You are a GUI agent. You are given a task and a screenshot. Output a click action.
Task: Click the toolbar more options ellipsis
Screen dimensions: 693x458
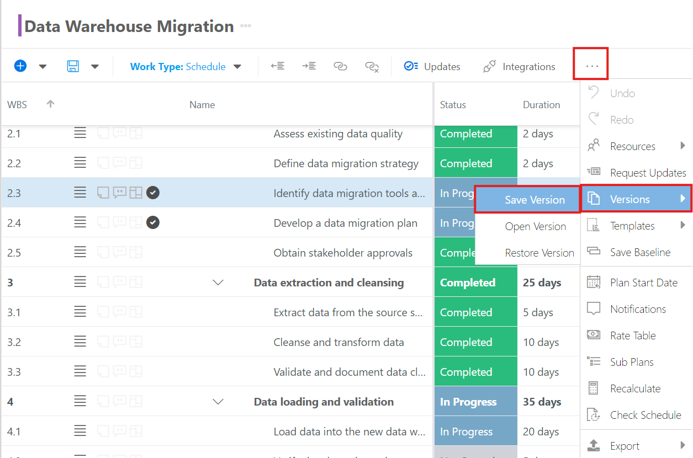[x=592, y=66]
